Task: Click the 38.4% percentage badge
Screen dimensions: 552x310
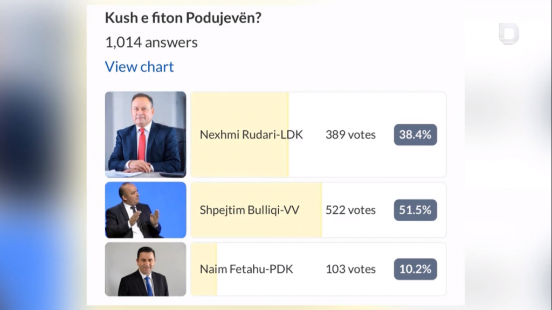Action: [415, 135]
